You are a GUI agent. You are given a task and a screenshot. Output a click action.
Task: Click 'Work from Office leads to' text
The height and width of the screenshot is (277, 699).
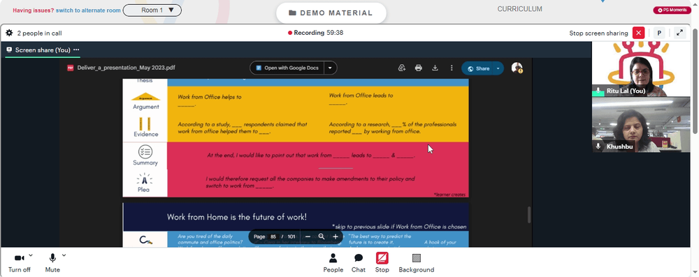[x=361, y=96]
